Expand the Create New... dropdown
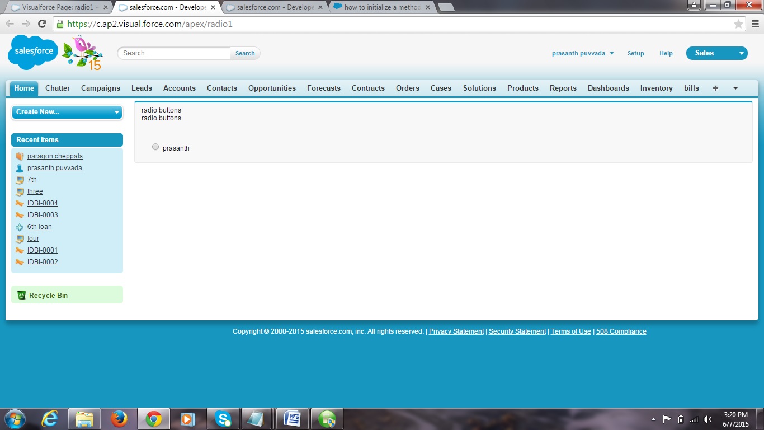 (67, 112)
